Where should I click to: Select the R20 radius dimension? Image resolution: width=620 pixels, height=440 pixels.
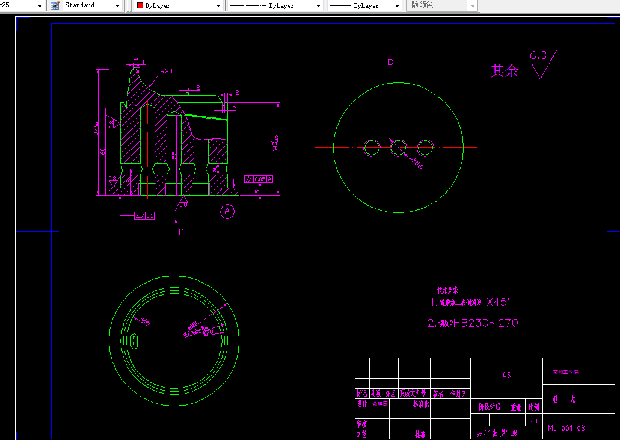[166, 71]
